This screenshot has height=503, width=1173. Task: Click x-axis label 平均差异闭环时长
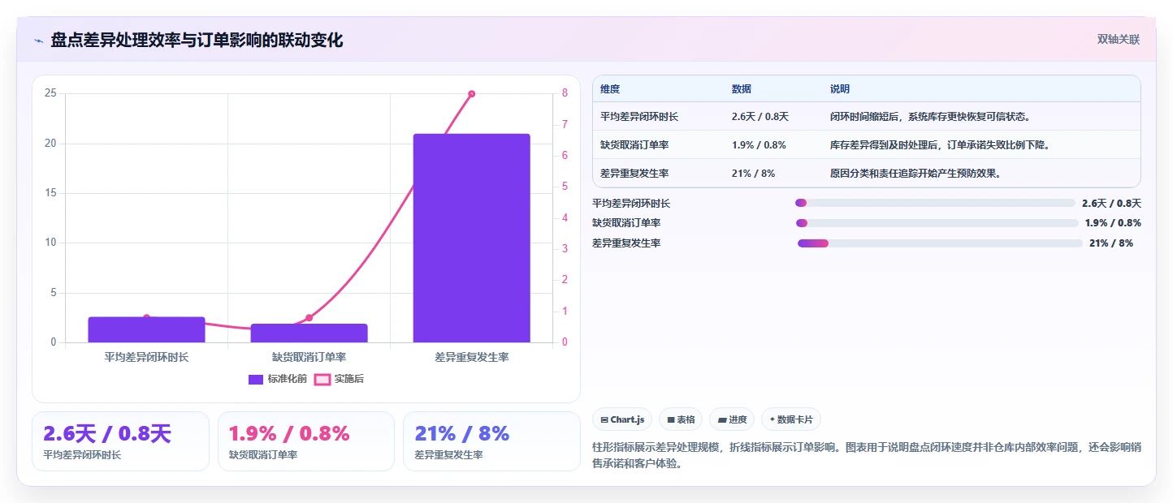coord(146,357)
